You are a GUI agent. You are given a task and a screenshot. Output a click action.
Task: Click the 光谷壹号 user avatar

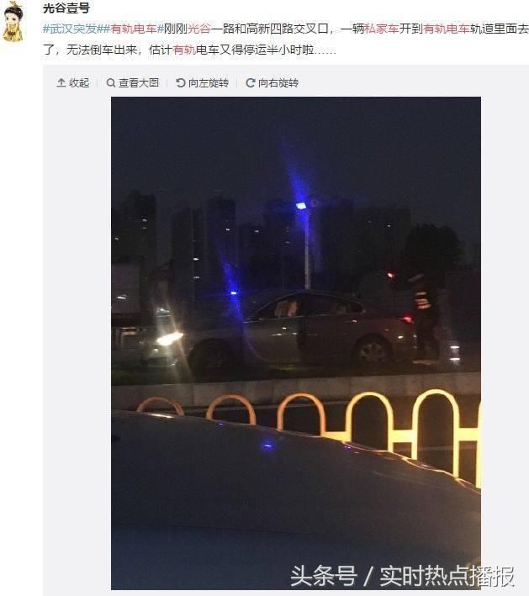pos(13,22)
